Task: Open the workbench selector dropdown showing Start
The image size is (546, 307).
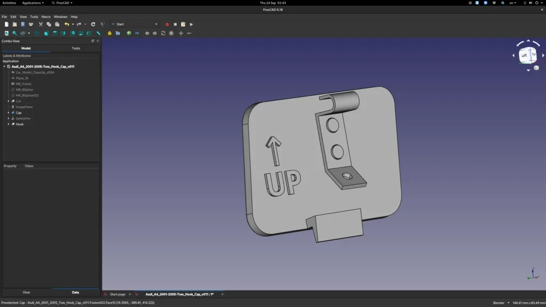Action: [x=134, y=25]
